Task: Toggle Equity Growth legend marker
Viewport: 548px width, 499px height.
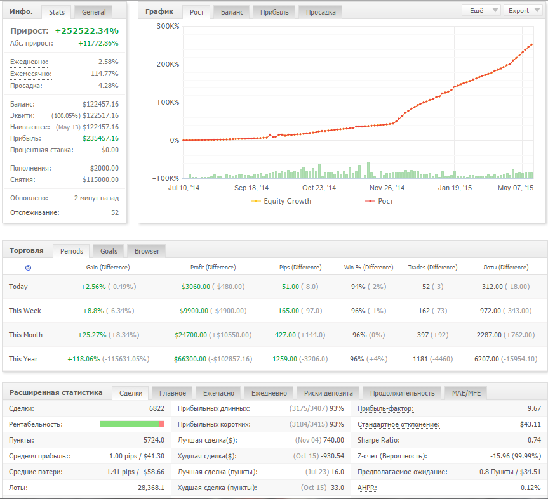Action: click(256, 202)
